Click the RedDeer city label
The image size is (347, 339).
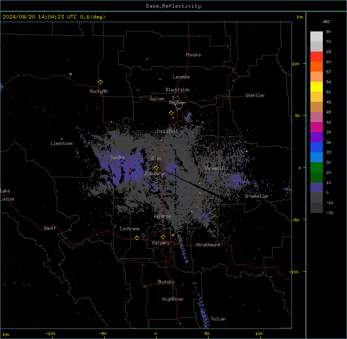click(x=177, y=103)
